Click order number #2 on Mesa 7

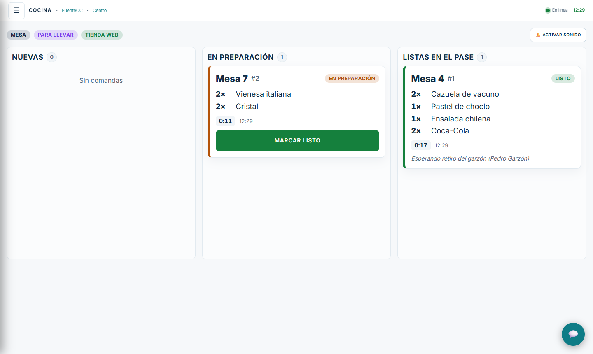(255, 78)
